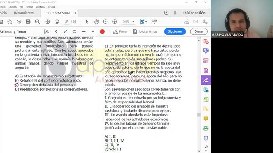The height and width of the screenshot is (153, 273).
Task: Open the more tools wrench icon
Action: (x=206, y=147)
